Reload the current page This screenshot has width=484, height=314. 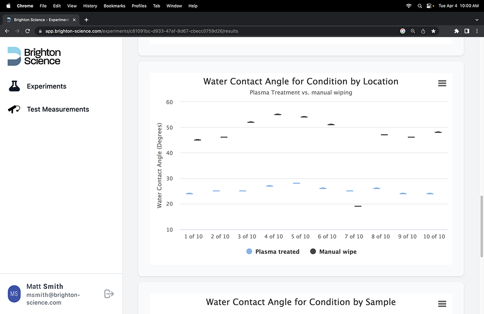(27, 31)
